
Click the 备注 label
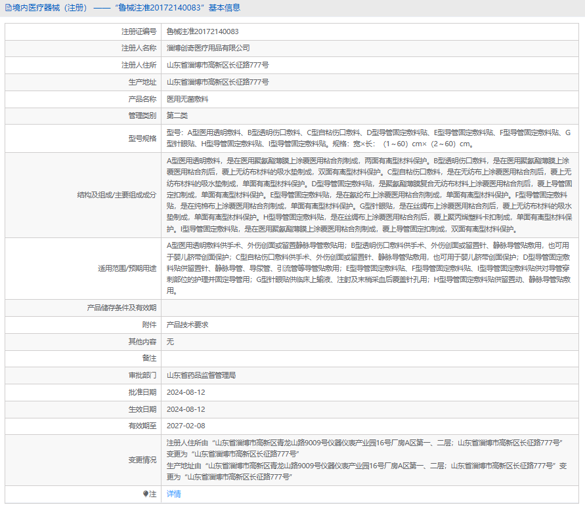click(149, 358)
